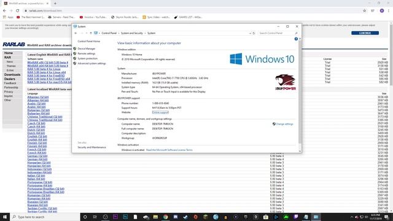Select Downloads in the rarlab sidebar

[x=12, y=75]
